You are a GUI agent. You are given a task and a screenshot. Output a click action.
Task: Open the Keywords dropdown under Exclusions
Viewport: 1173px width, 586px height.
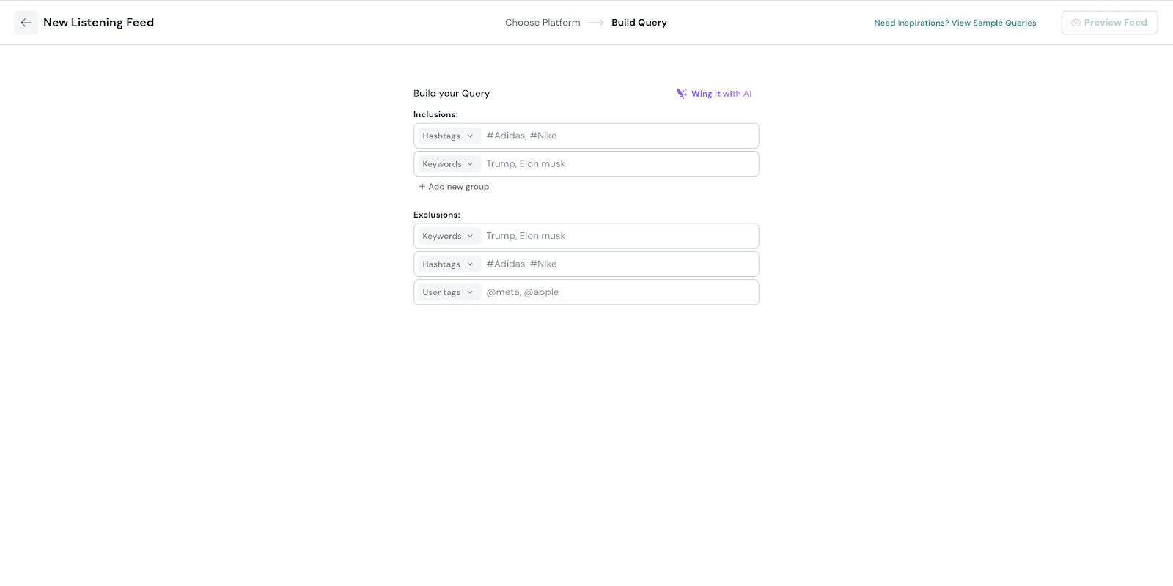[448, 236]
